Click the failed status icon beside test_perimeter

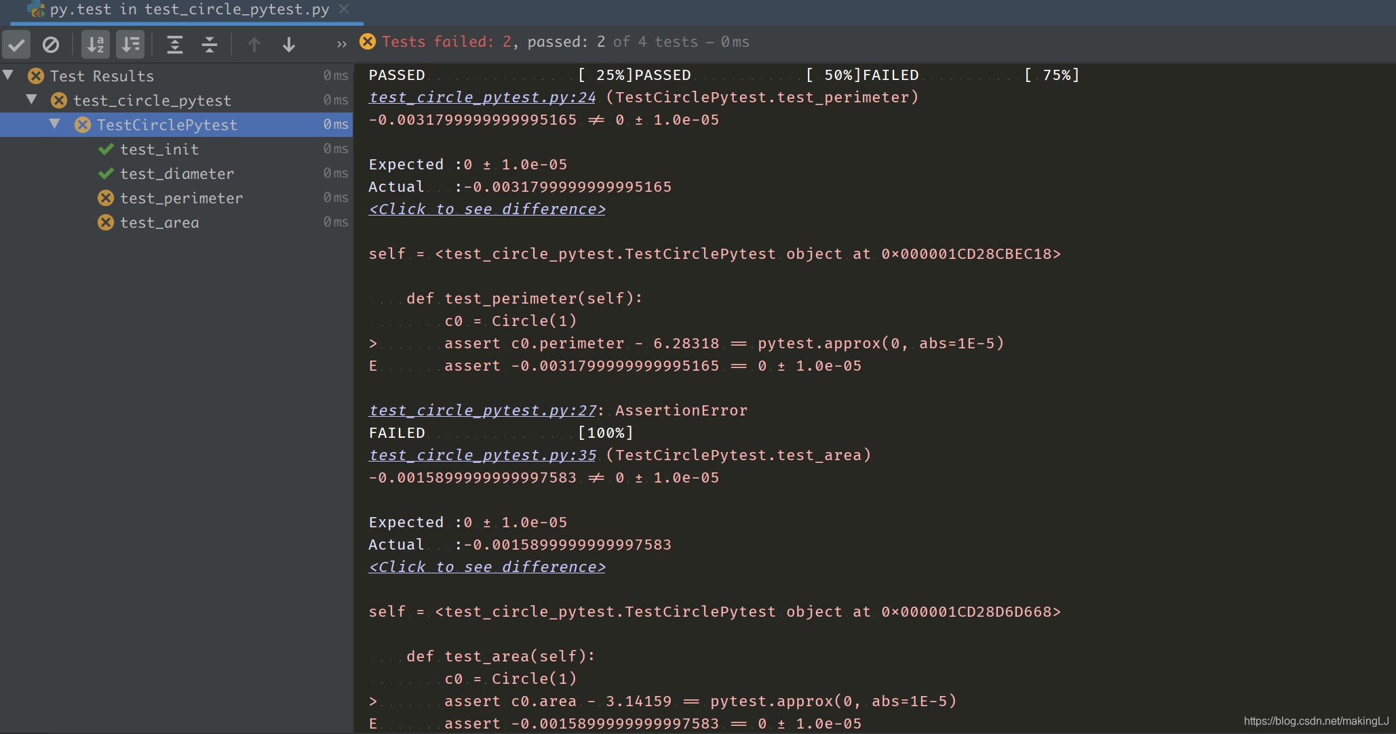click(x=106, y=198)
